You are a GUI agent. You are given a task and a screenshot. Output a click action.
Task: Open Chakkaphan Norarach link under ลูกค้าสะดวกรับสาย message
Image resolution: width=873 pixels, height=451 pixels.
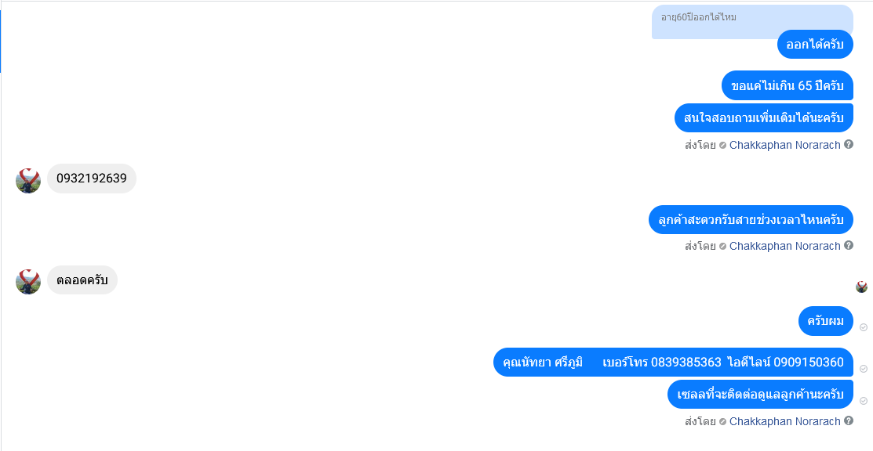click(784, 246)
